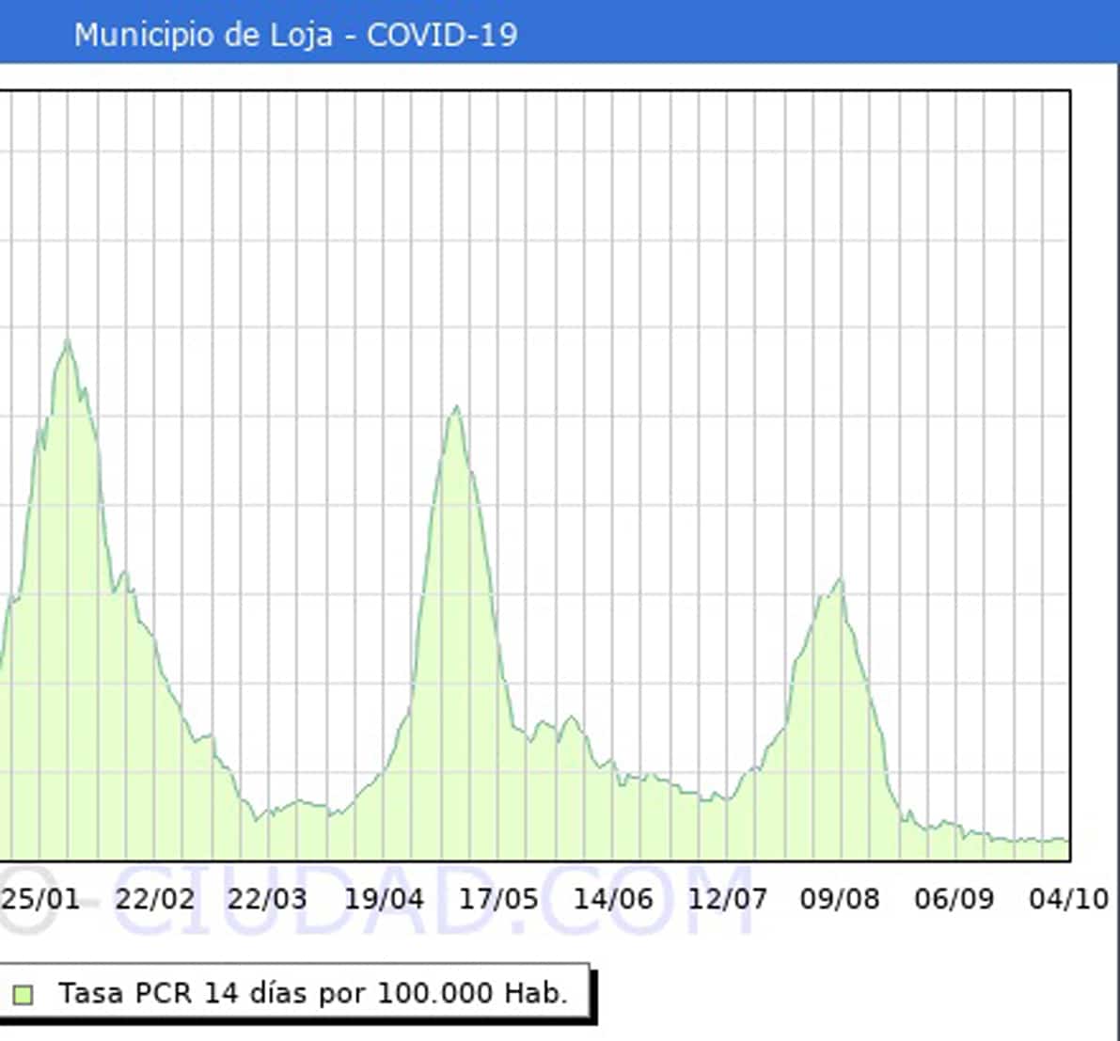Select the 14/06 date marker

(613, 899)
